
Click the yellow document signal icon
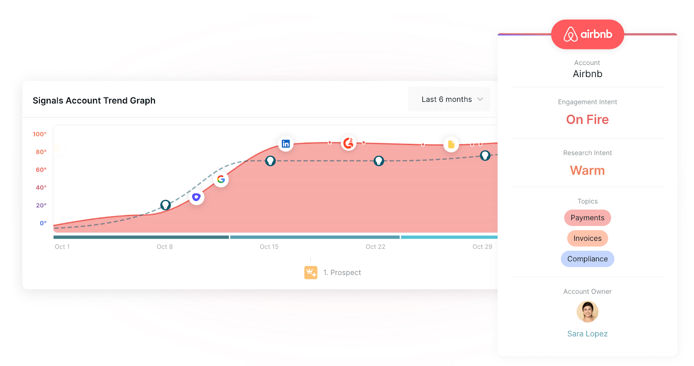coord(451,144)
